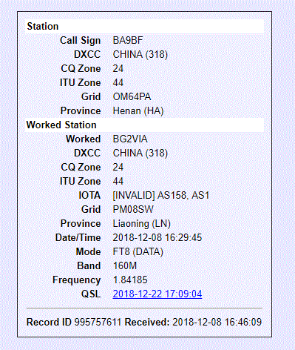Click the station grid value OM64PA

point(132,96)
